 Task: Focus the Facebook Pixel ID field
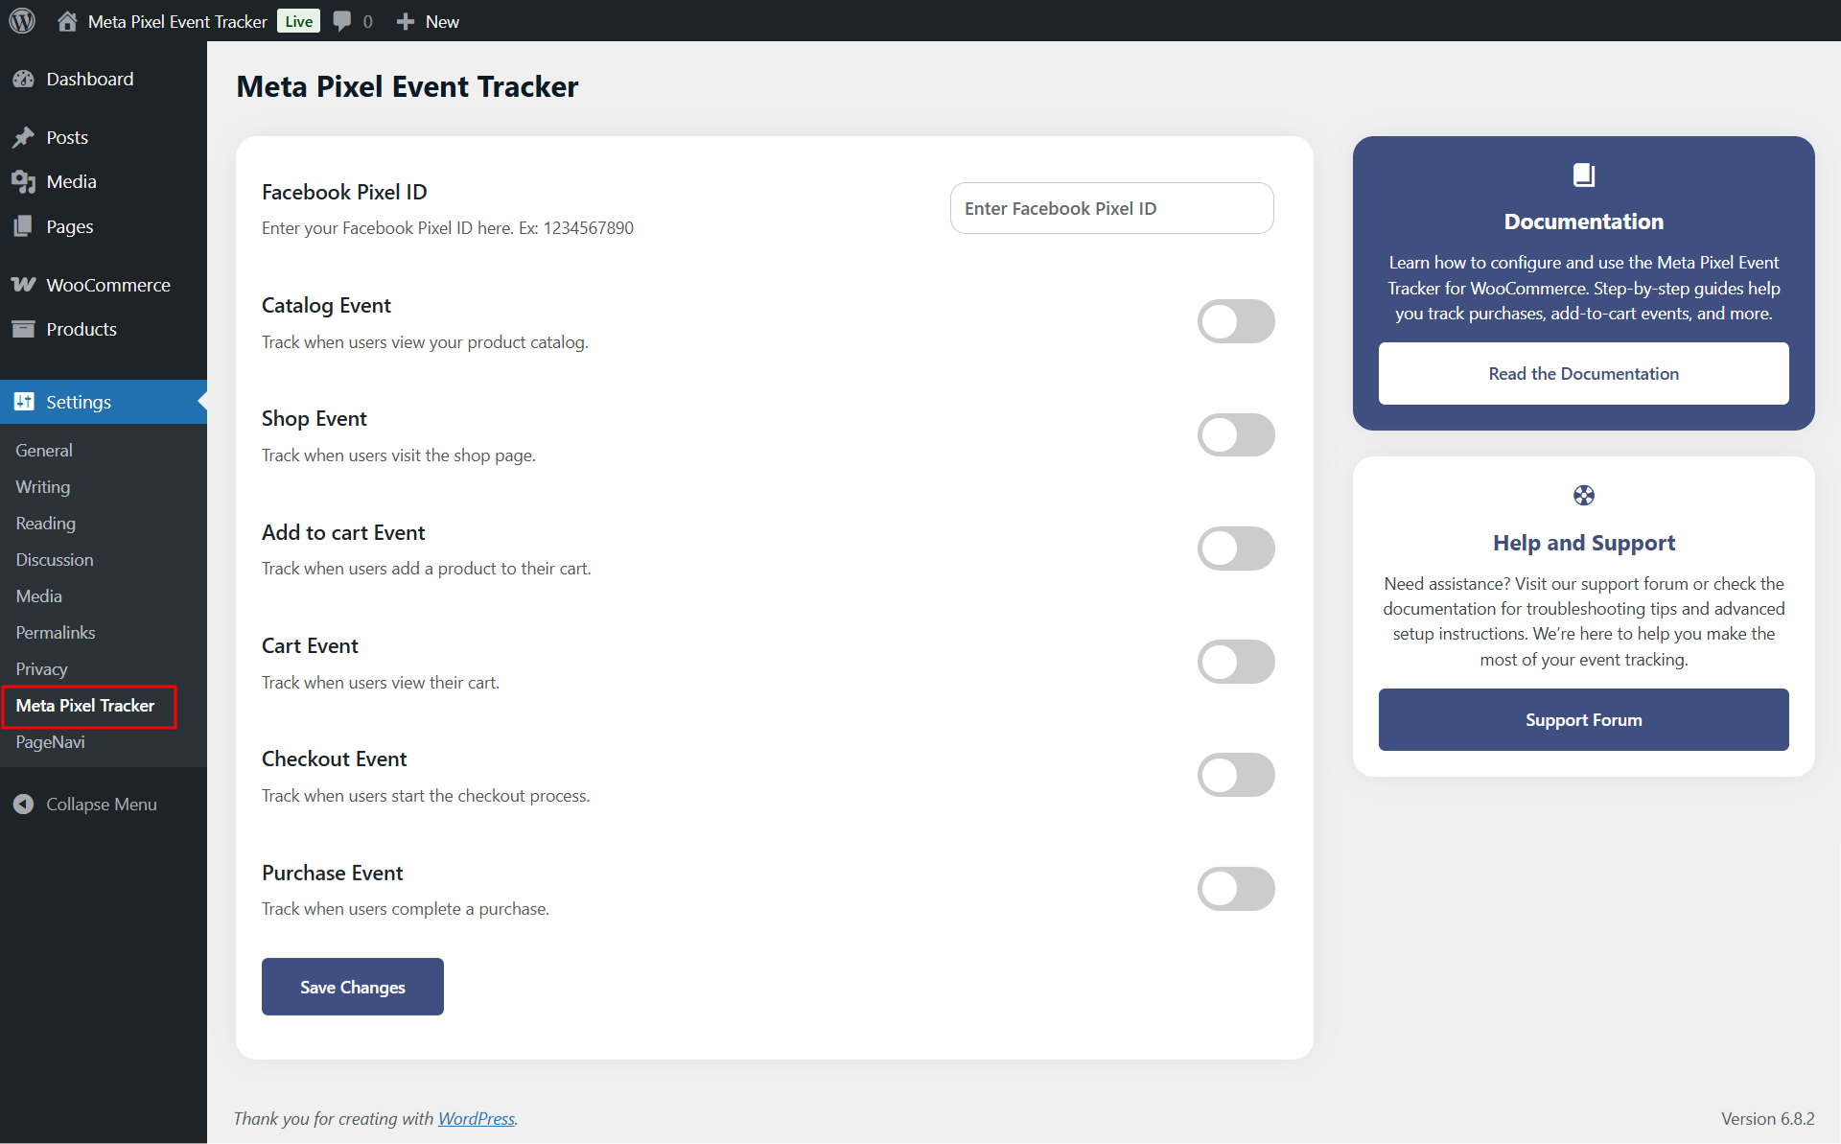1112,208
